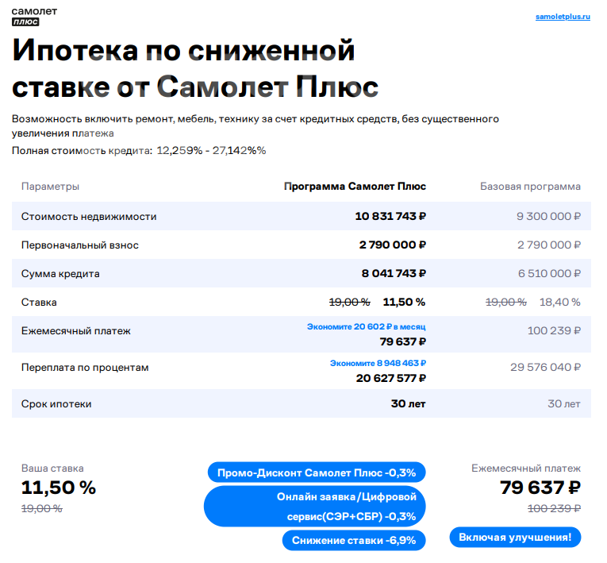Click the Снижение ставки -6,9% badge
The width and height of the screenshot is (607, 563).
354,540
